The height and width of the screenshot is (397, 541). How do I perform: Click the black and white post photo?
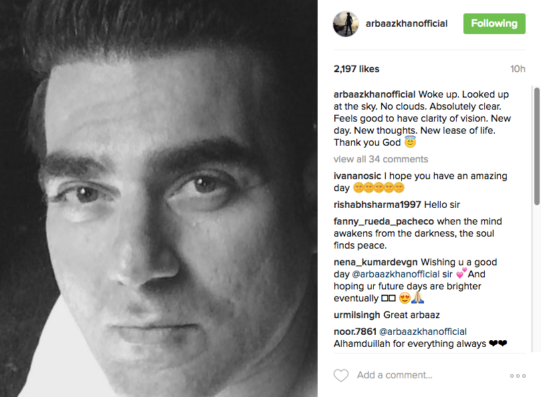[158, 198]
